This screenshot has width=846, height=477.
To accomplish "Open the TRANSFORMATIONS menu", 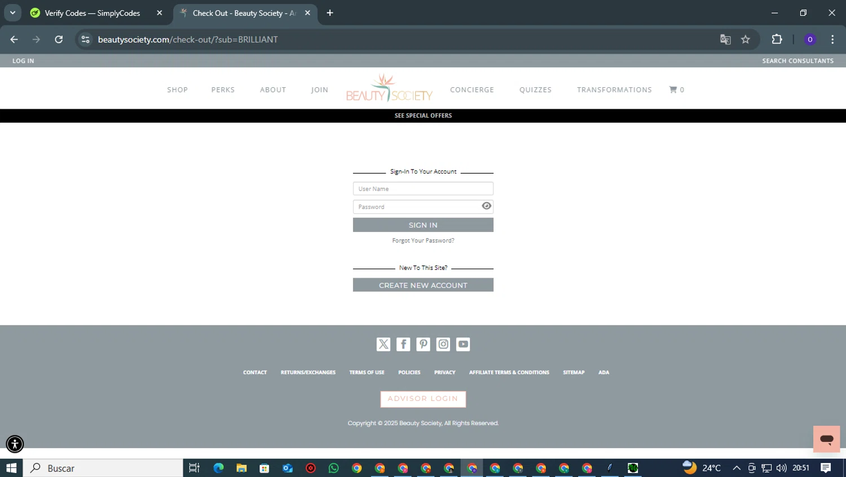I will click(x=614, y=90).
